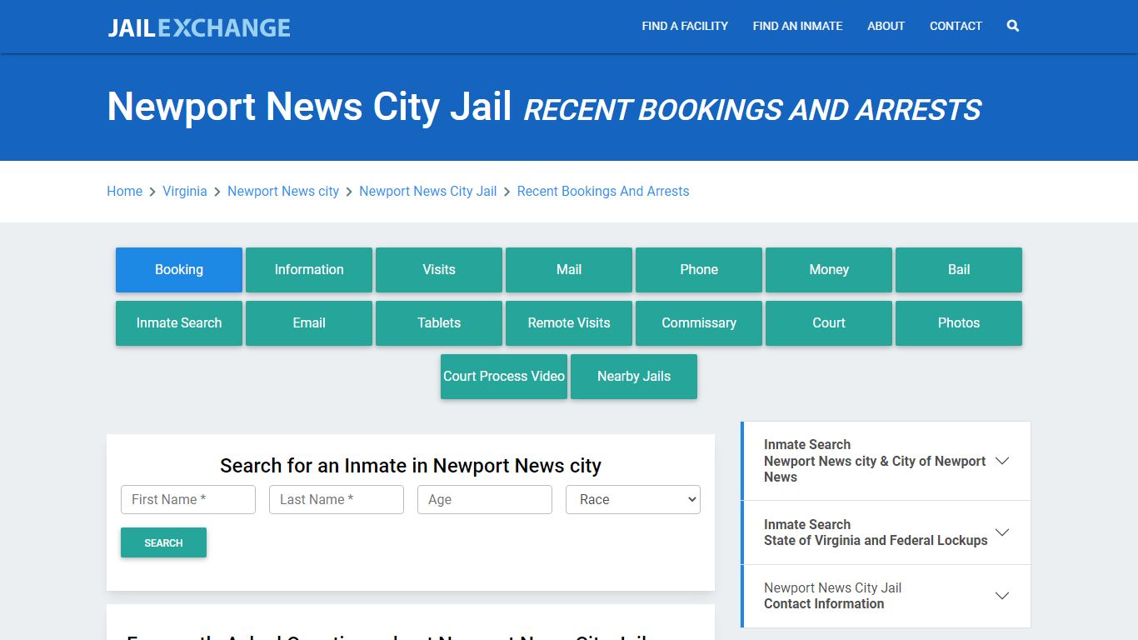Focus the First Name input field

188,499
